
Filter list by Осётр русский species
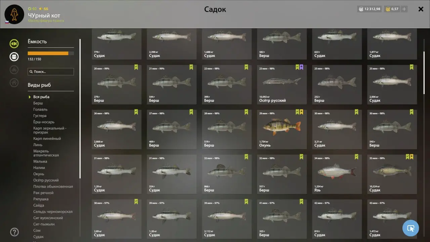(x=46, y=180)
